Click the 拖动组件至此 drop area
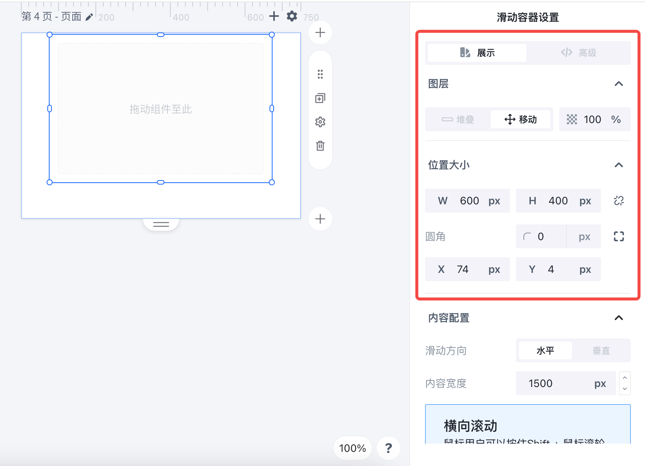Image resolution: width=645 pixels, height=466 pixels. point(161,108)
